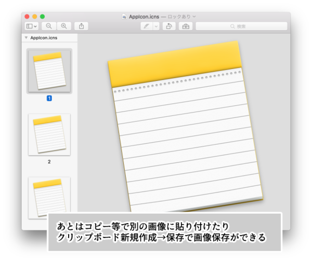Select thumbnail 1 in the sidebar

click(49, 71)
